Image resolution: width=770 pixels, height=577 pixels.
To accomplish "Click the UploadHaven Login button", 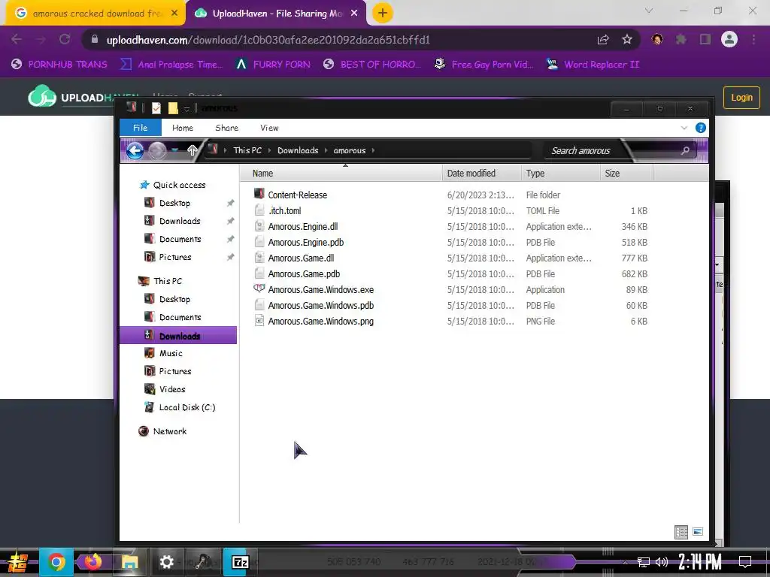I will 741,97.
